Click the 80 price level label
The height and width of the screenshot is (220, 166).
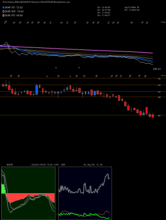point(159,97)
